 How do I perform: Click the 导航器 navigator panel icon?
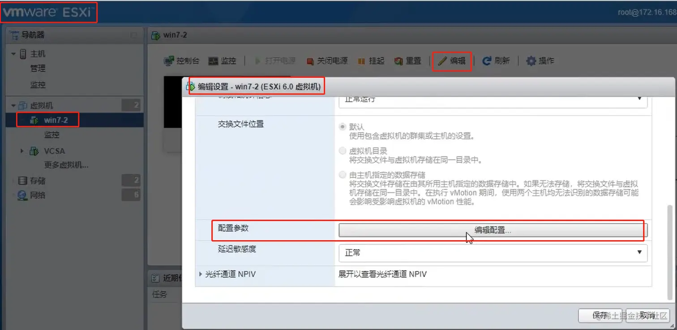[x=14, y=35]
